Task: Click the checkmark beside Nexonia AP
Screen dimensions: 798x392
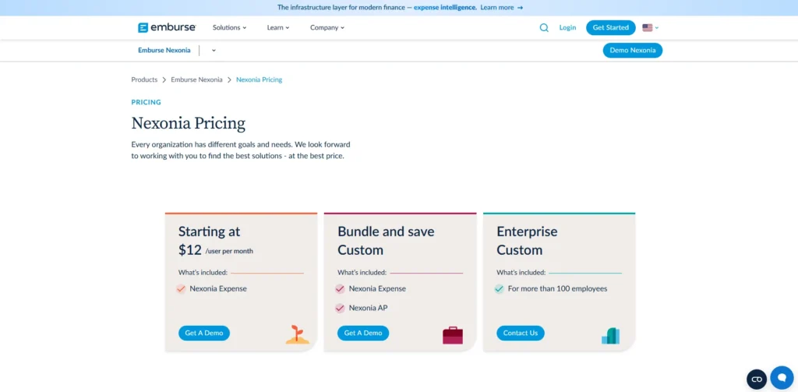Action: (x=340, y=308)
